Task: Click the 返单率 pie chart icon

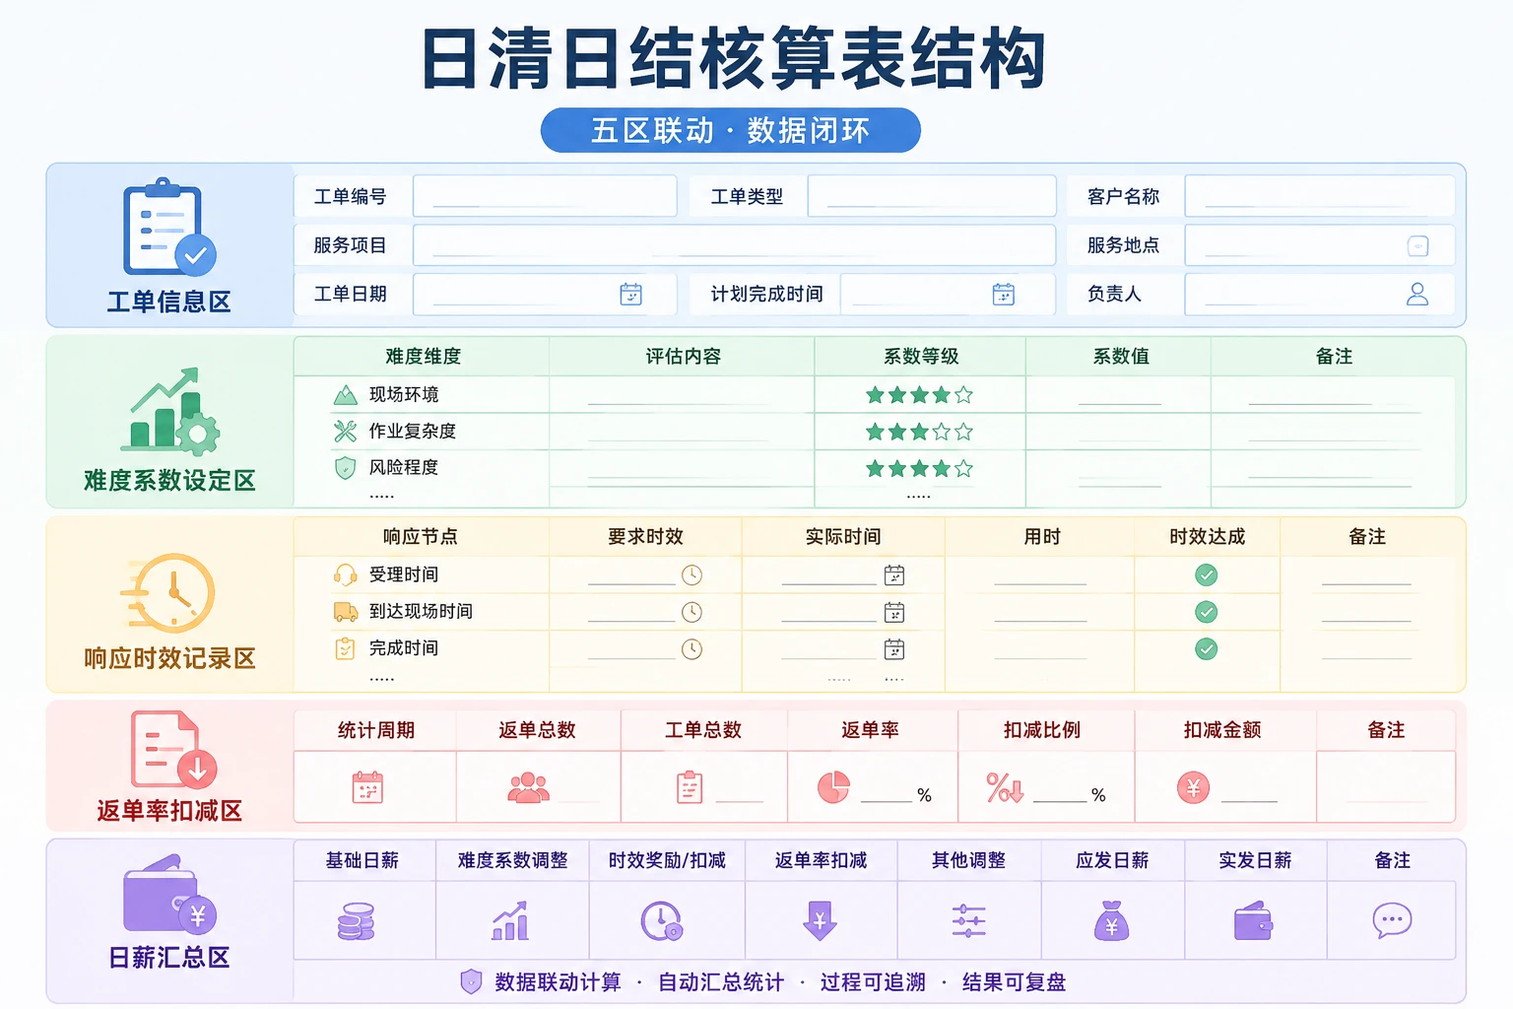Action: click(x=833, y=787)
